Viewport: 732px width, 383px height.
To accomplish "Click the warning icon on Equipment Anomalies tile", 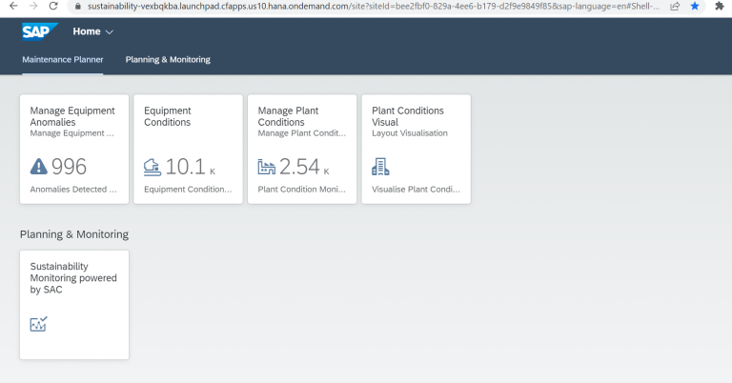I will pos(38,167).
